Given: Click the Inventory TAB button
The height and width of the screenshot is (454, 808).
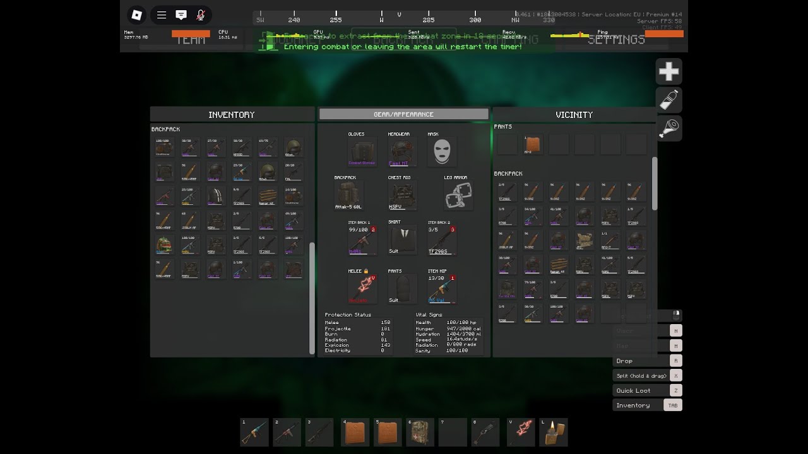Looking at the screenshot, I should [x=647, y=405].
